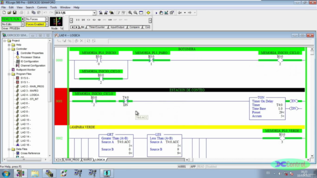Click the New file icon
317x178 pixels.
click(x=4, y=13)
